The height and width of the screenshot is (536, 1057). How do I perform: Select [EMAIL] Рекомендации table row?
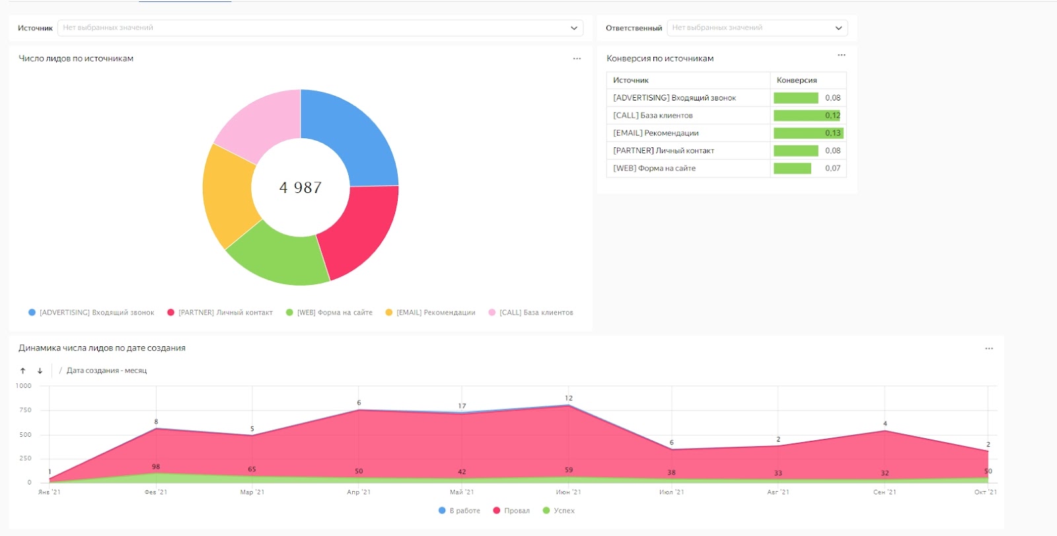(726, 133)
